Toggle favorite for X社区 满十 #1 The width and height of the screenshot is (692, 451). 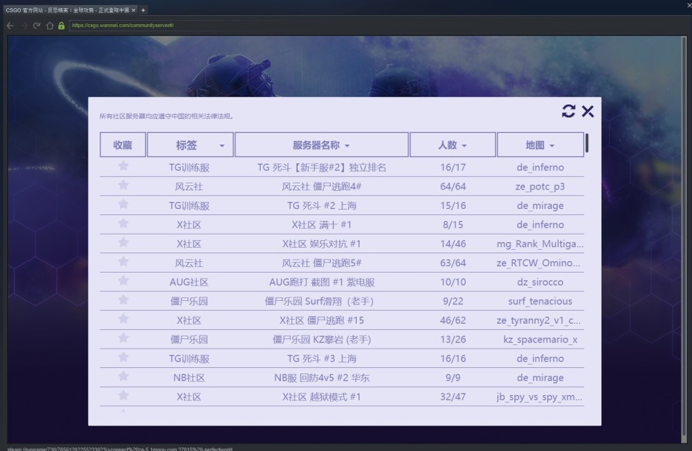point(123,223)
